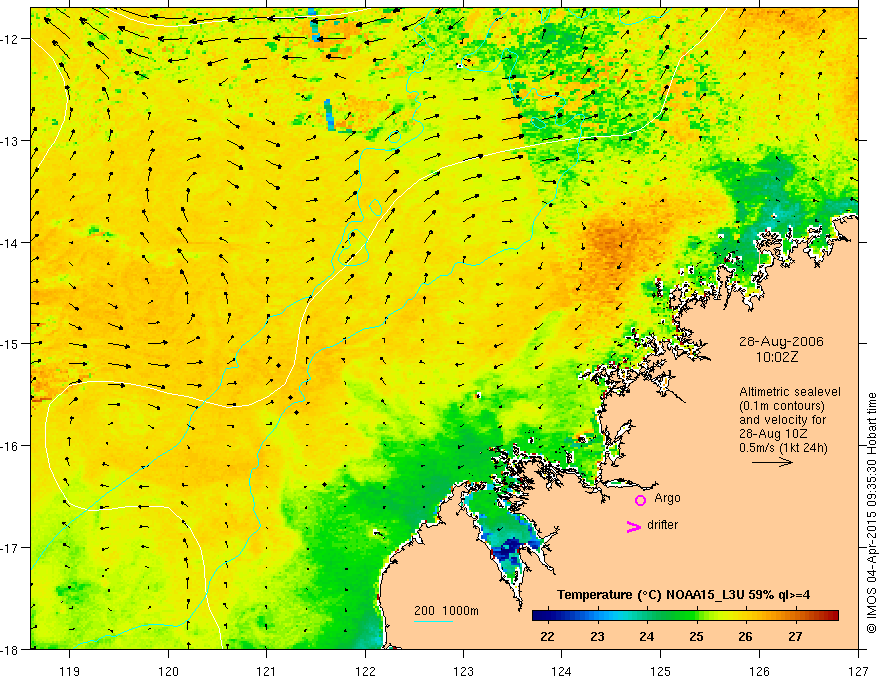Click the "200" depth contour label
This screenshot has height=679, width=879.
tap(424, 611)
